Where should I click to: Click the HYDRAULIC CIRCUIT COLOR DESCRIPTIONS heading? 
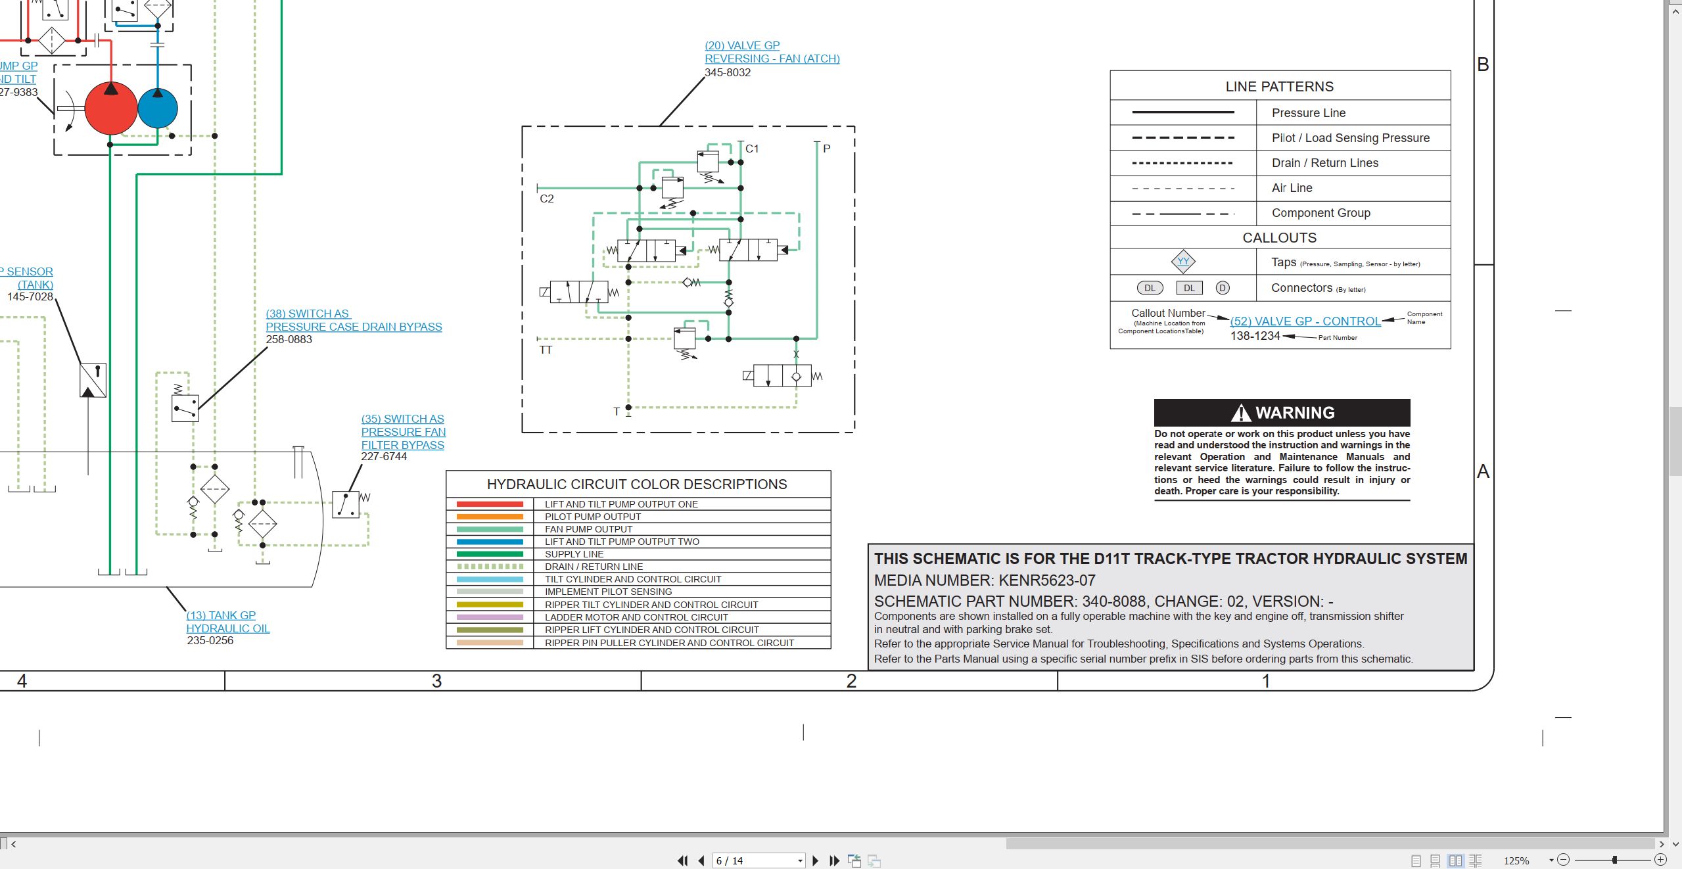point(636,484)
